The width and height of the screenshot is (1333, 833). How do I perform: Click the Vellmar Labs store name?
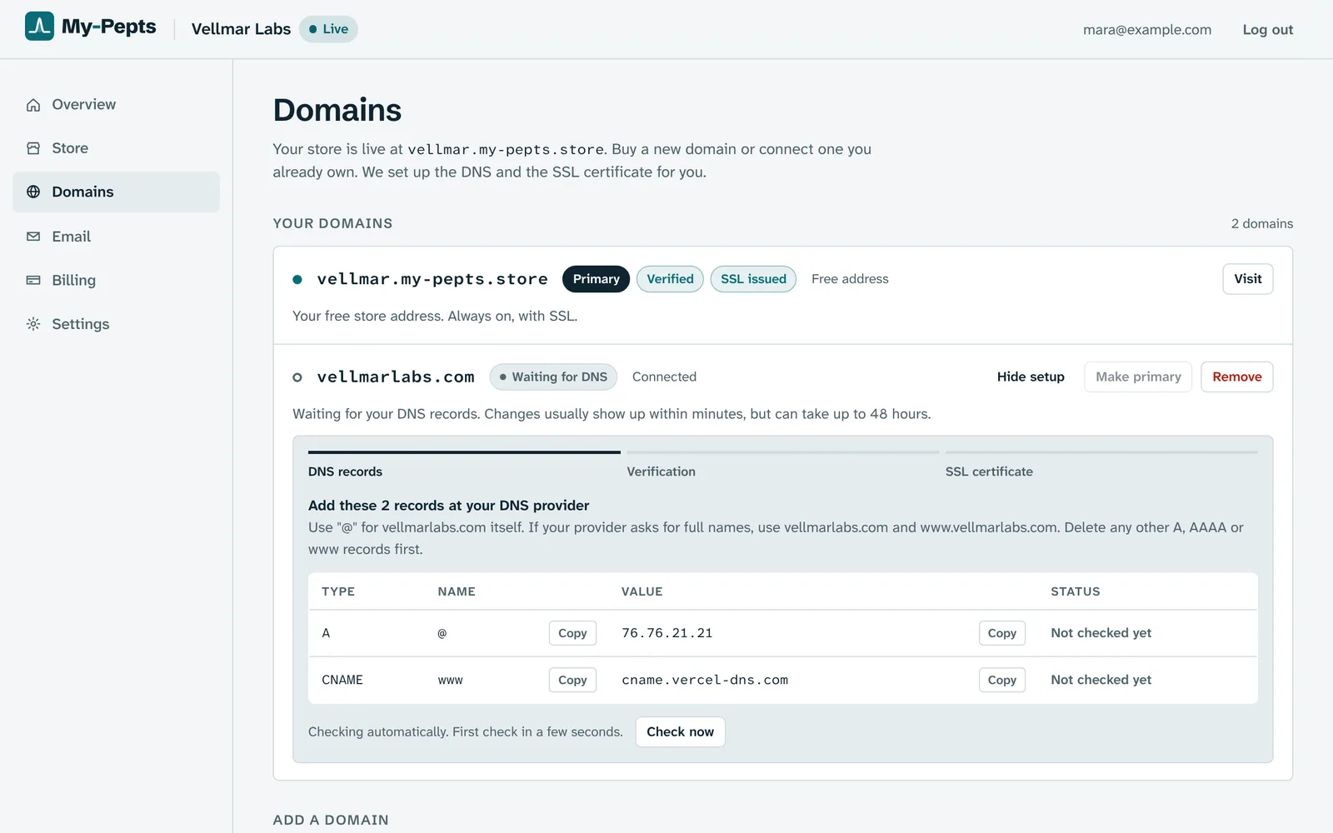(x=241, y=29)
